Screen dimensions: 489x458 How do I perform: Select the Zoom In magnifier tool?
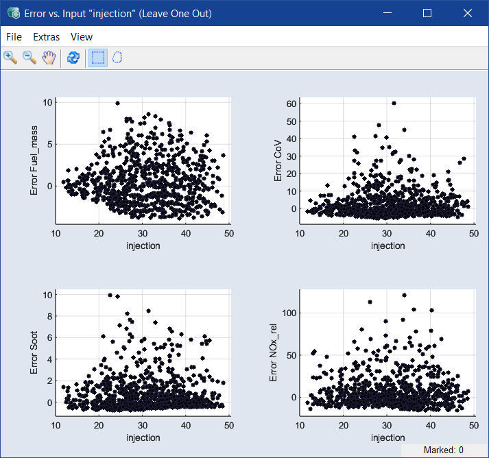pos(10,58)
